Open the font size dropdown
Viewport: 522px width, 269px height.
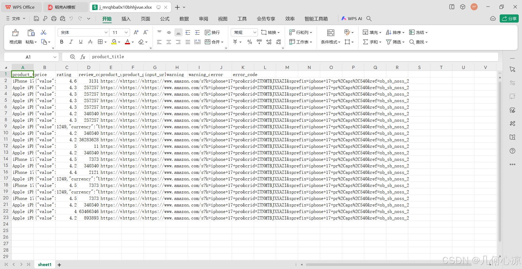126,32
